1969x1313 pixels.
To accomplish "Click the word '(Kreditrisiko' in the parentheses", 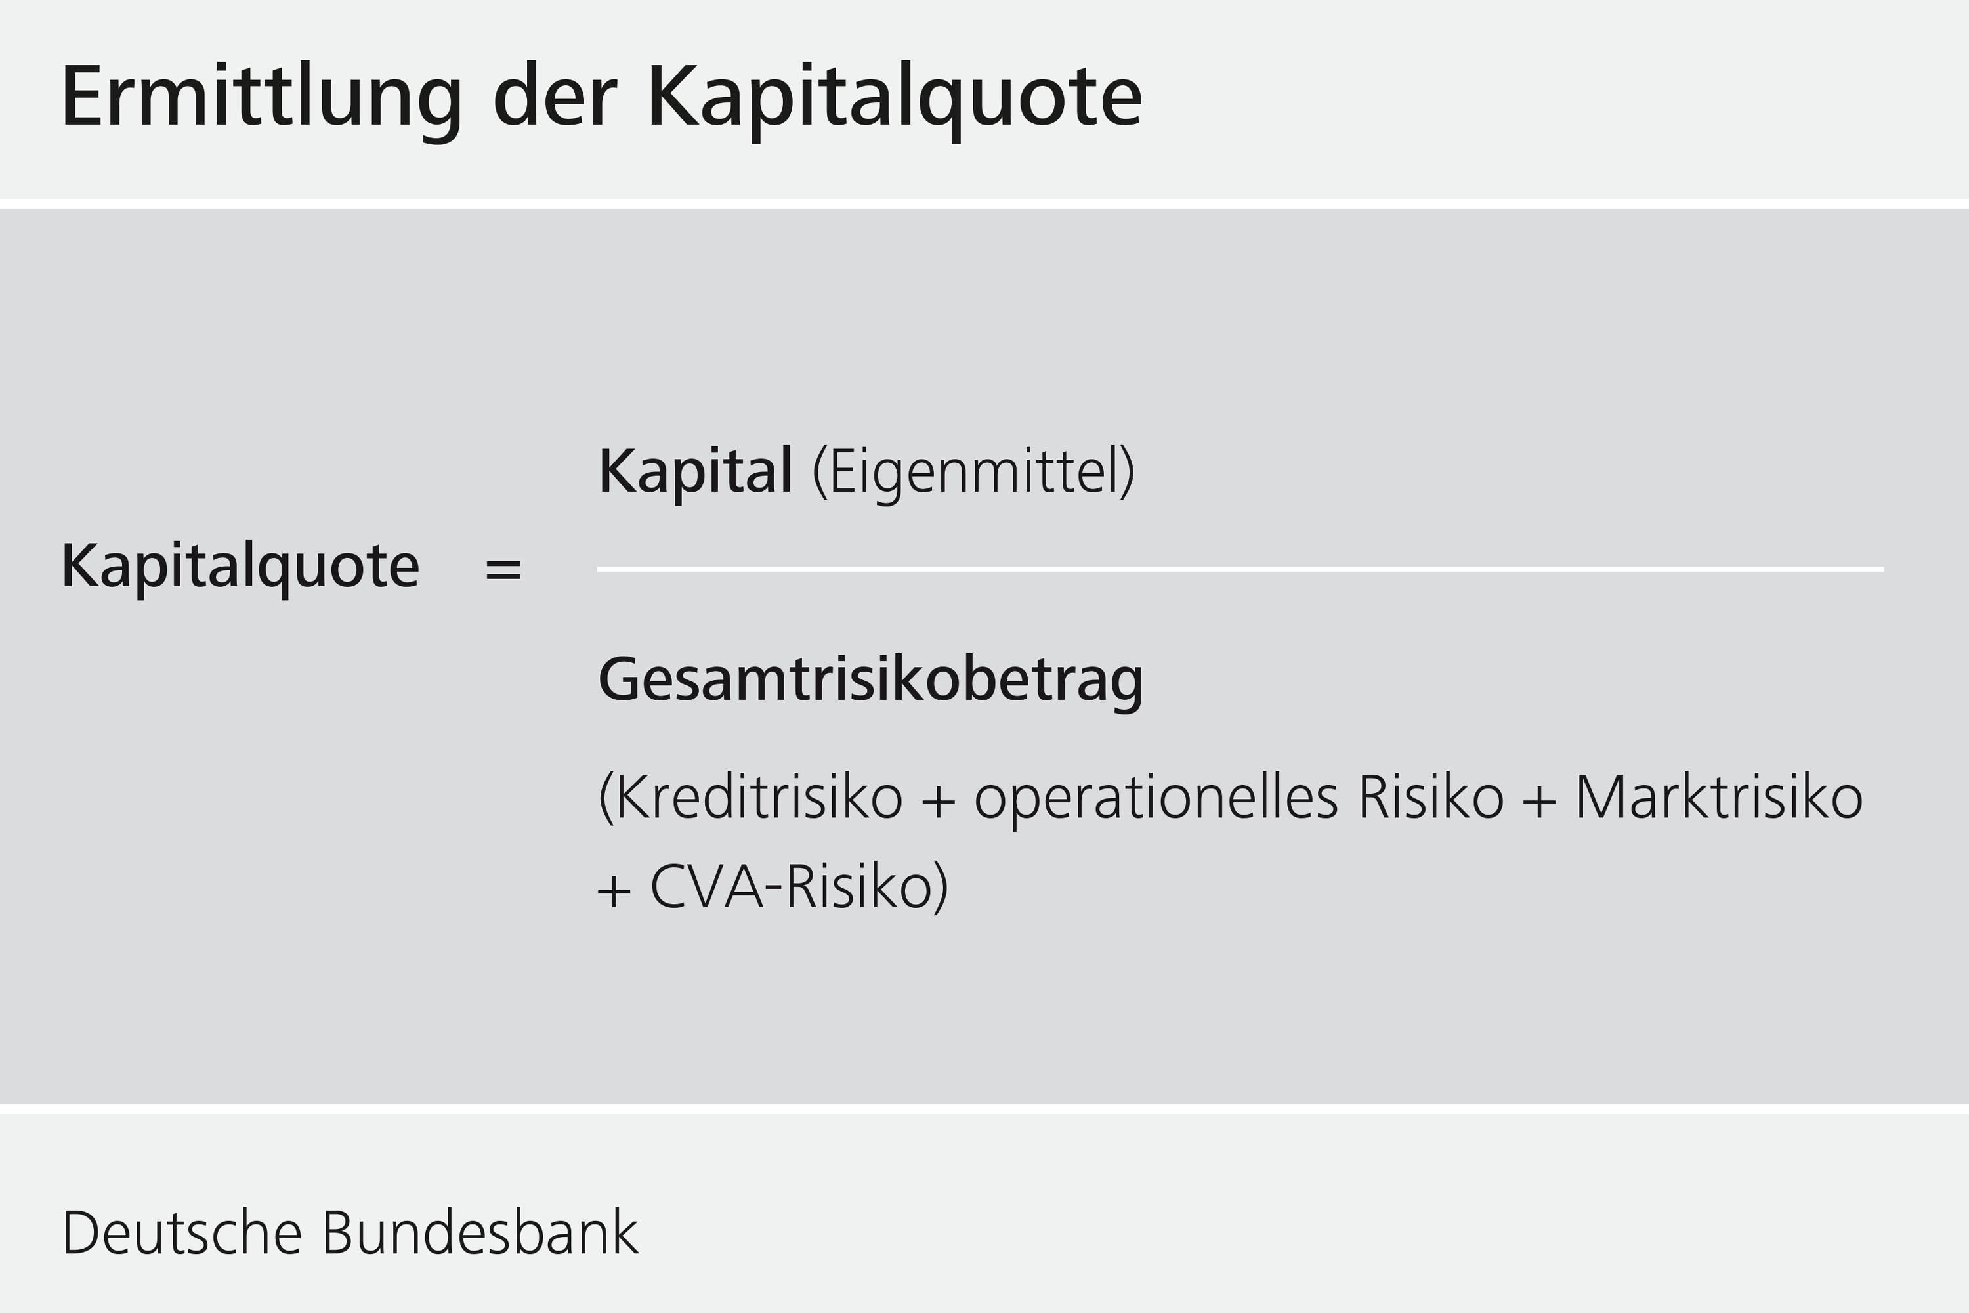I will point(751,798).
